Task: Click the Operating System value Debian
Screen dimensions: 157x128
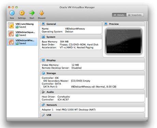Action: pyautogui.click(x=69, y=32)
